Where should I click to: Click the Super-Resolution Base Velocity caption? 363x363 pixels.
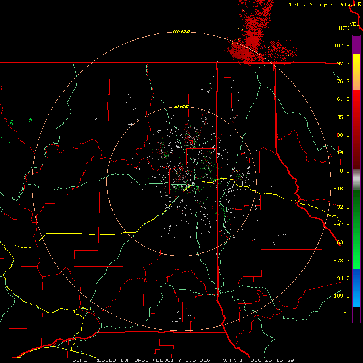tap(184, 360)
